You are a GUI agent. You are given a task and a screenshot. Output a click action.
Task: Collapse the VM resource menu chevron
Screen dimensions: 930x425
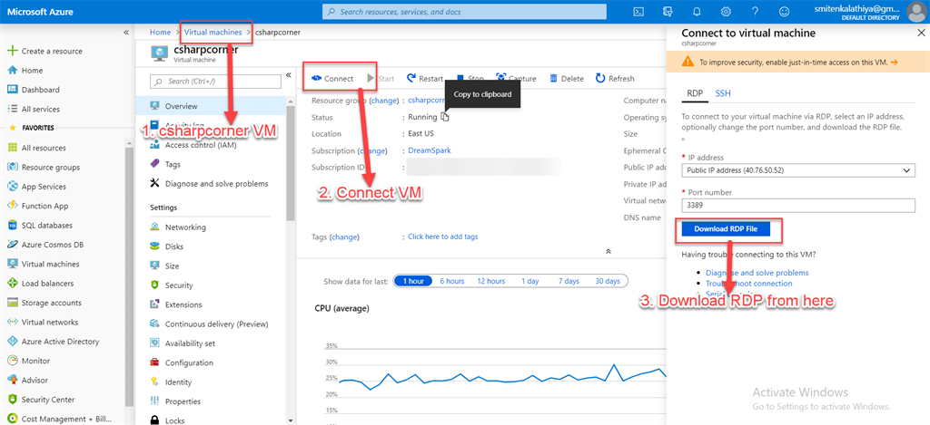(288, 75)
